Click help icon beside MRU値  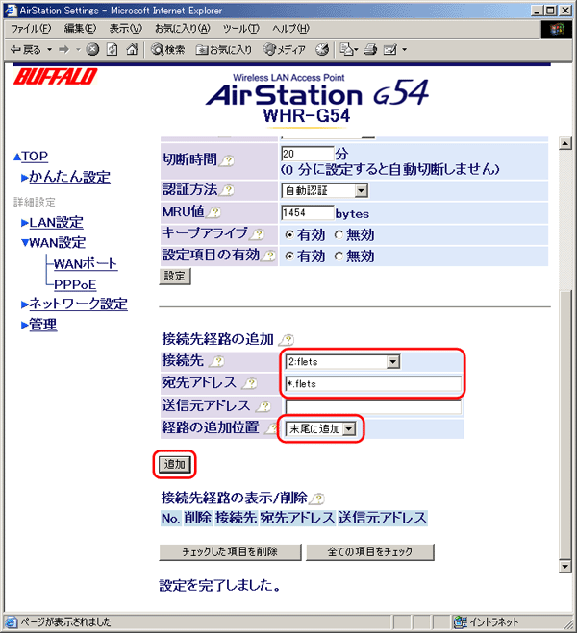click(x=215, y=212)
